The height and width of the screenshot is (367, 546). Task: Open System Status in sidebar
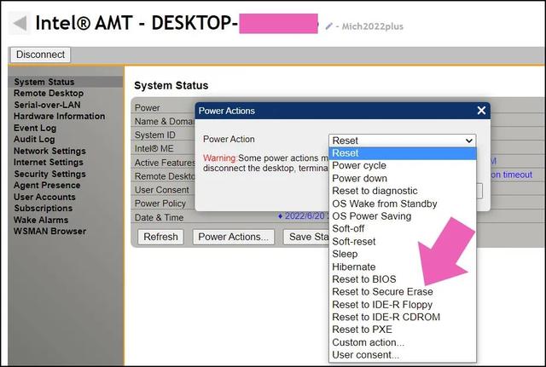[x=65, y=82]
